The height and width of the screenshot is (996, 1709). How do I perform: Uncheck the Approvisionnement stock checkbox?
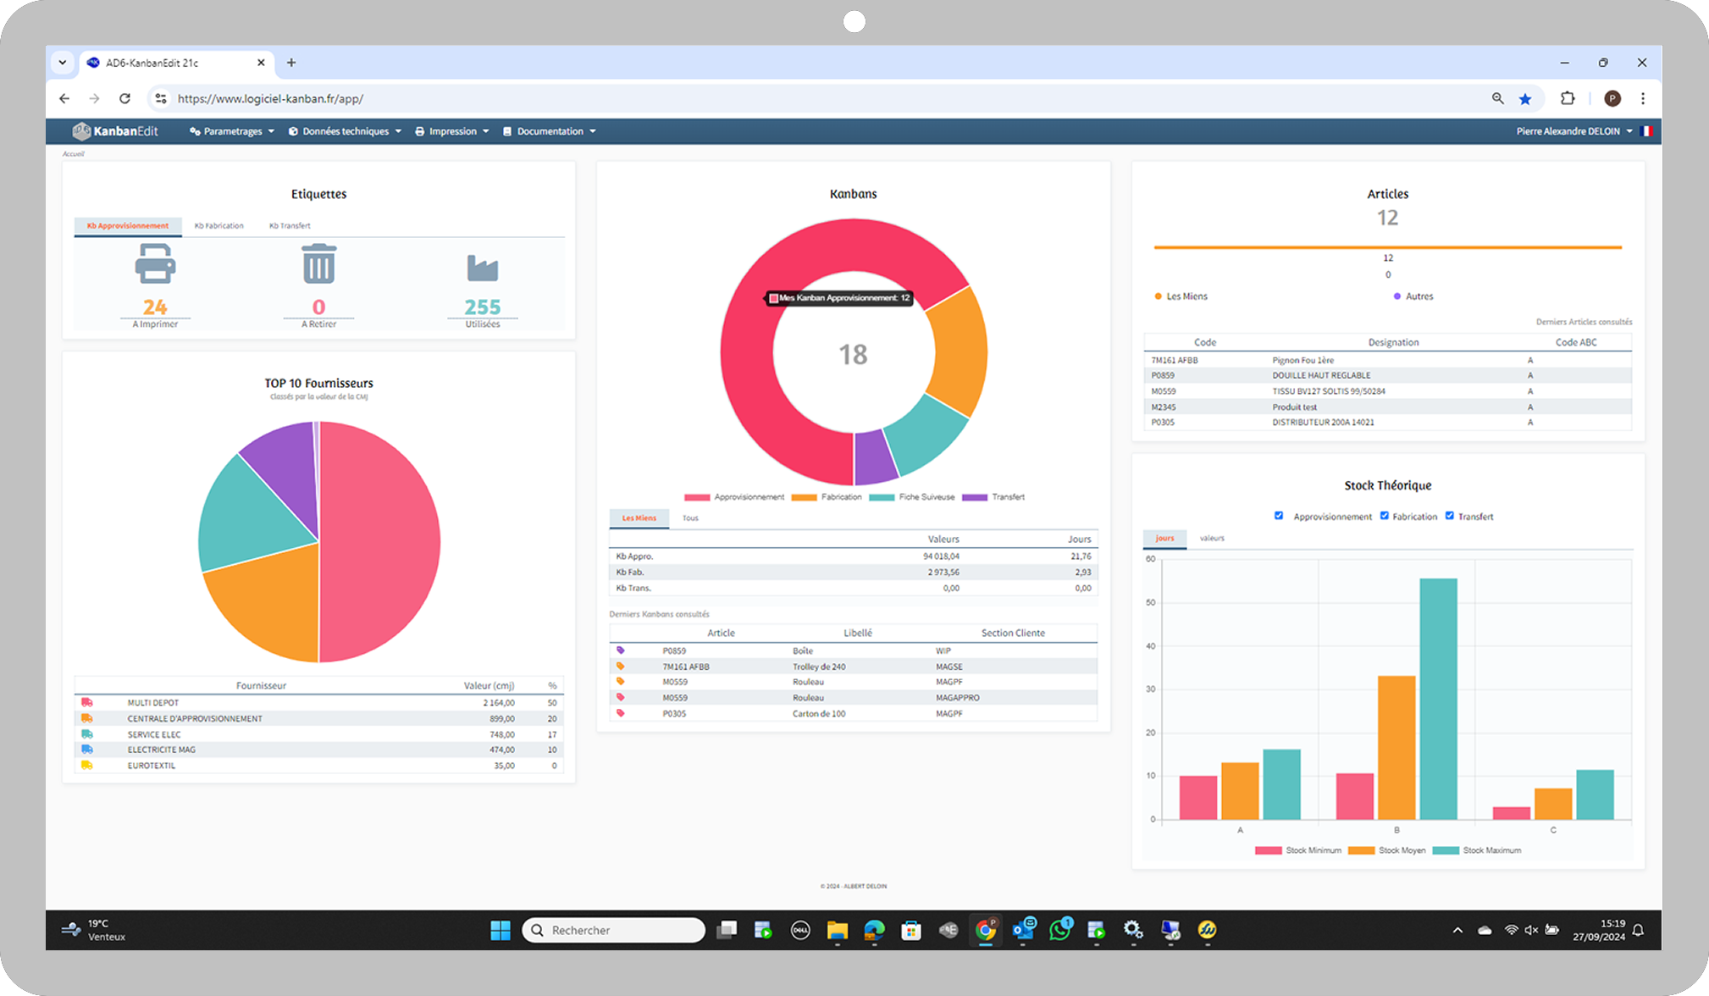(1279, 516)
